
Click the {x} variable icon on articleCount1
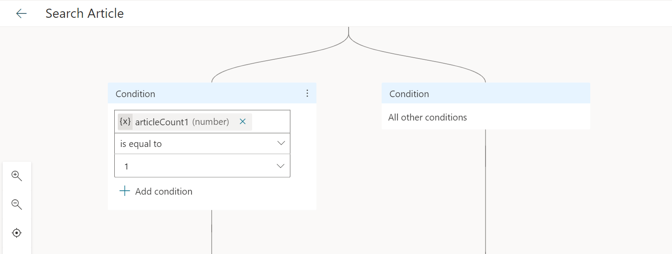[x=125, y=122]
